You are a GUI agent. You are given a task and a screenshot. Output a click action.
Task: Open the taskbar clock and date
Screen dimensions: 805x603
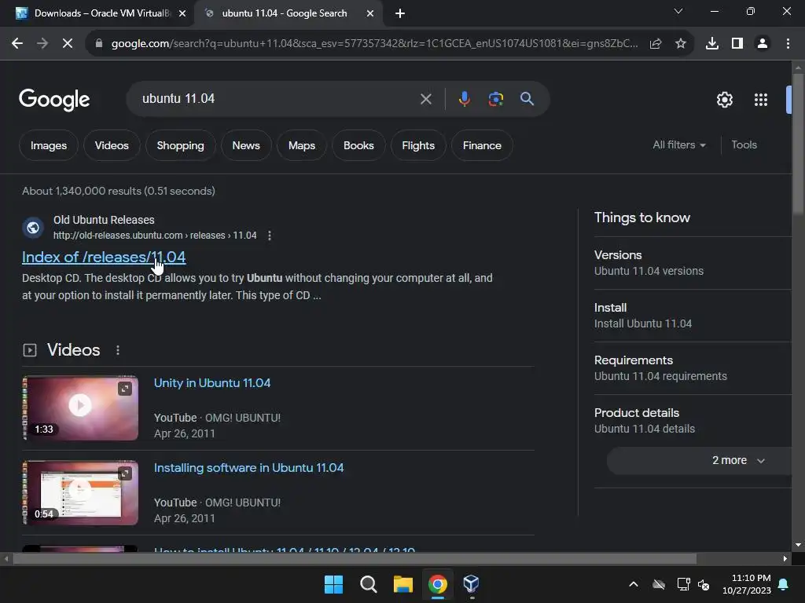(x=747, y=584)
